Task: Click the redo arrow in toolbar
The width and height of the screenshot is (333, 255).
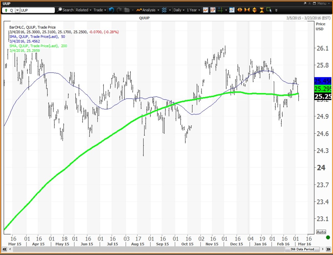Action: tap(119, 10)
